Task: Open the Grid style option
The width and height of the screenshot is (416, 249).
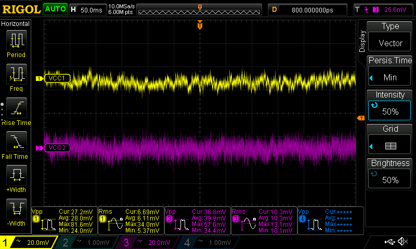Action: tap(389, 140)
